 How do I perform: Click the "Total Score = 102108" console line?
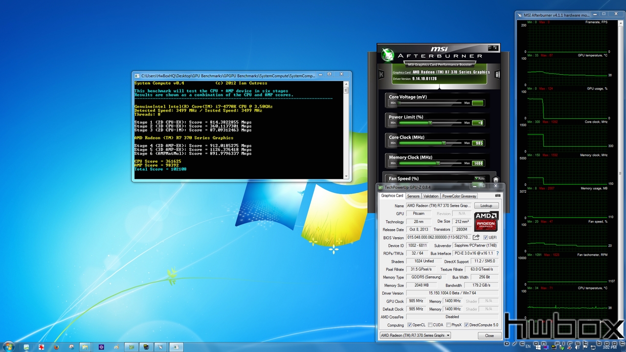[160, 169]
